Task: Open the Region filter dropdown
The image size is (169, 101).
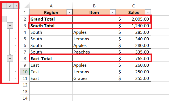Action: (x=69, y=12)
